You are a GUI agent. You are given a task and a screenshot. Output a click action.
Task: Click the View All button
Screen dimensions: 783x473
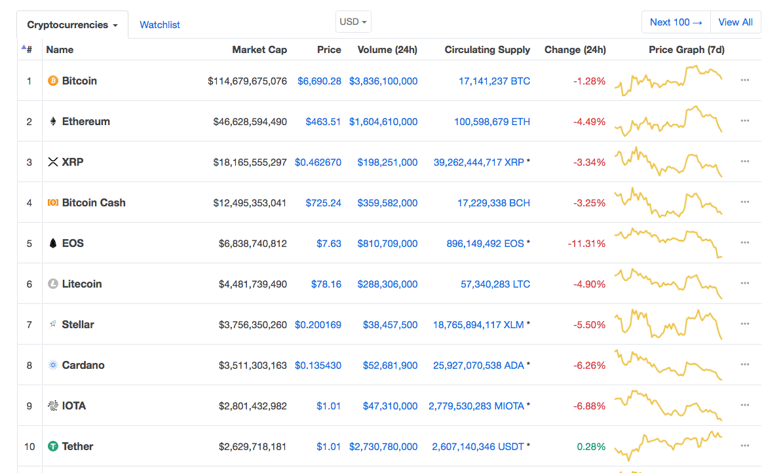tap(735, 22)
